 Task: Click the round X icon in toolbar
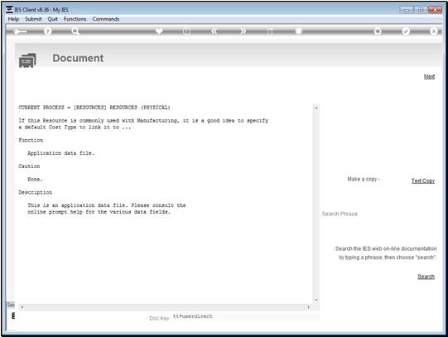[x=433, y=31]
